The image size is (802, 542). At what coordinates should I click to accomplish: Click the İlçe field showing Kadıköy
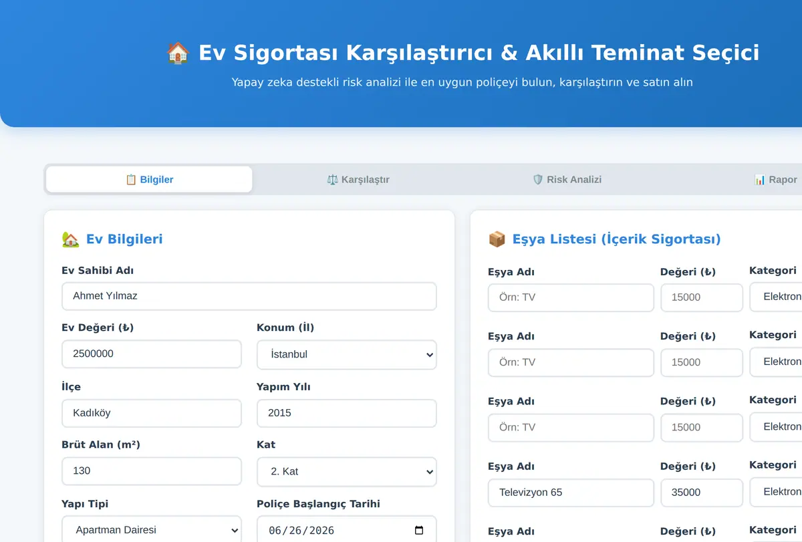pyautogui.click(x=152, y=413)
